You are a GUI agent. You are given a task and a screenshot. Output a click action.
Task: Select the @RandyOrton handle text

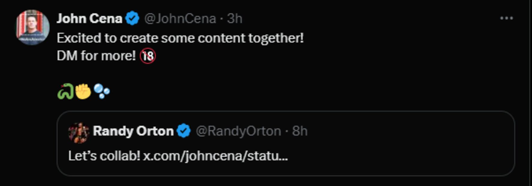238,131
